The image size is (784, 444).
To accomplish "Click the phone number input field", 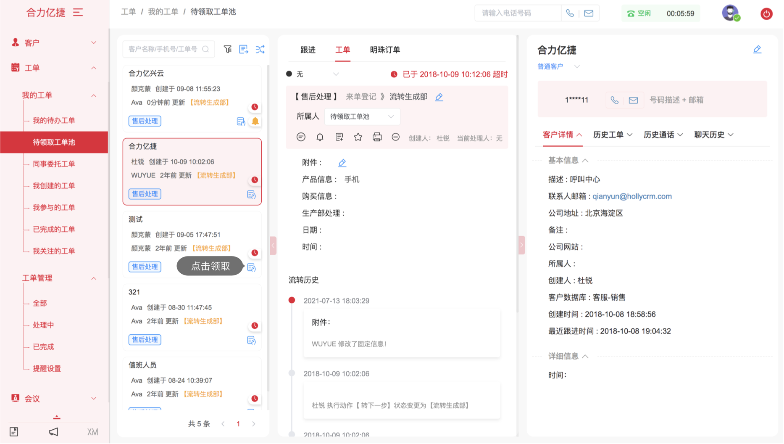I will (x=518, y=13).
